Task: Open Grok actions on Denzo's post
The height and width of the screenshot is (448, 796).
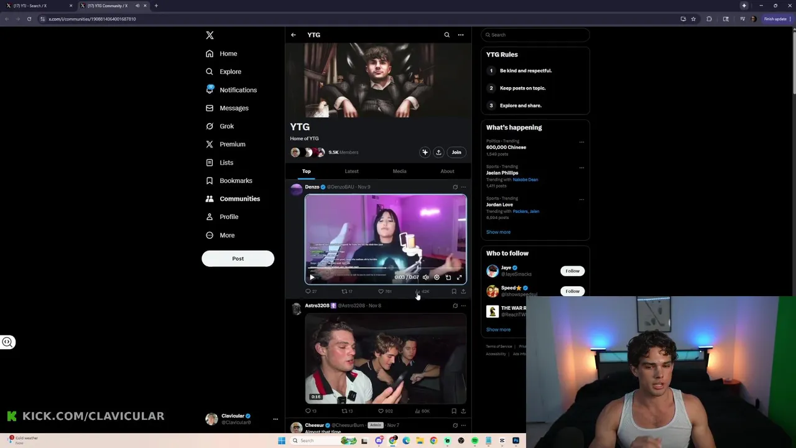Action: (455, 187)
